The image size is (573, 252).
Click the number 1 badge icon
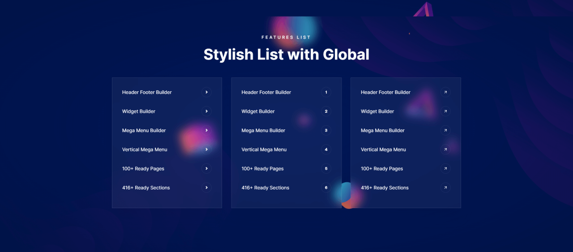pyautogui.click(x=326, y=93)
